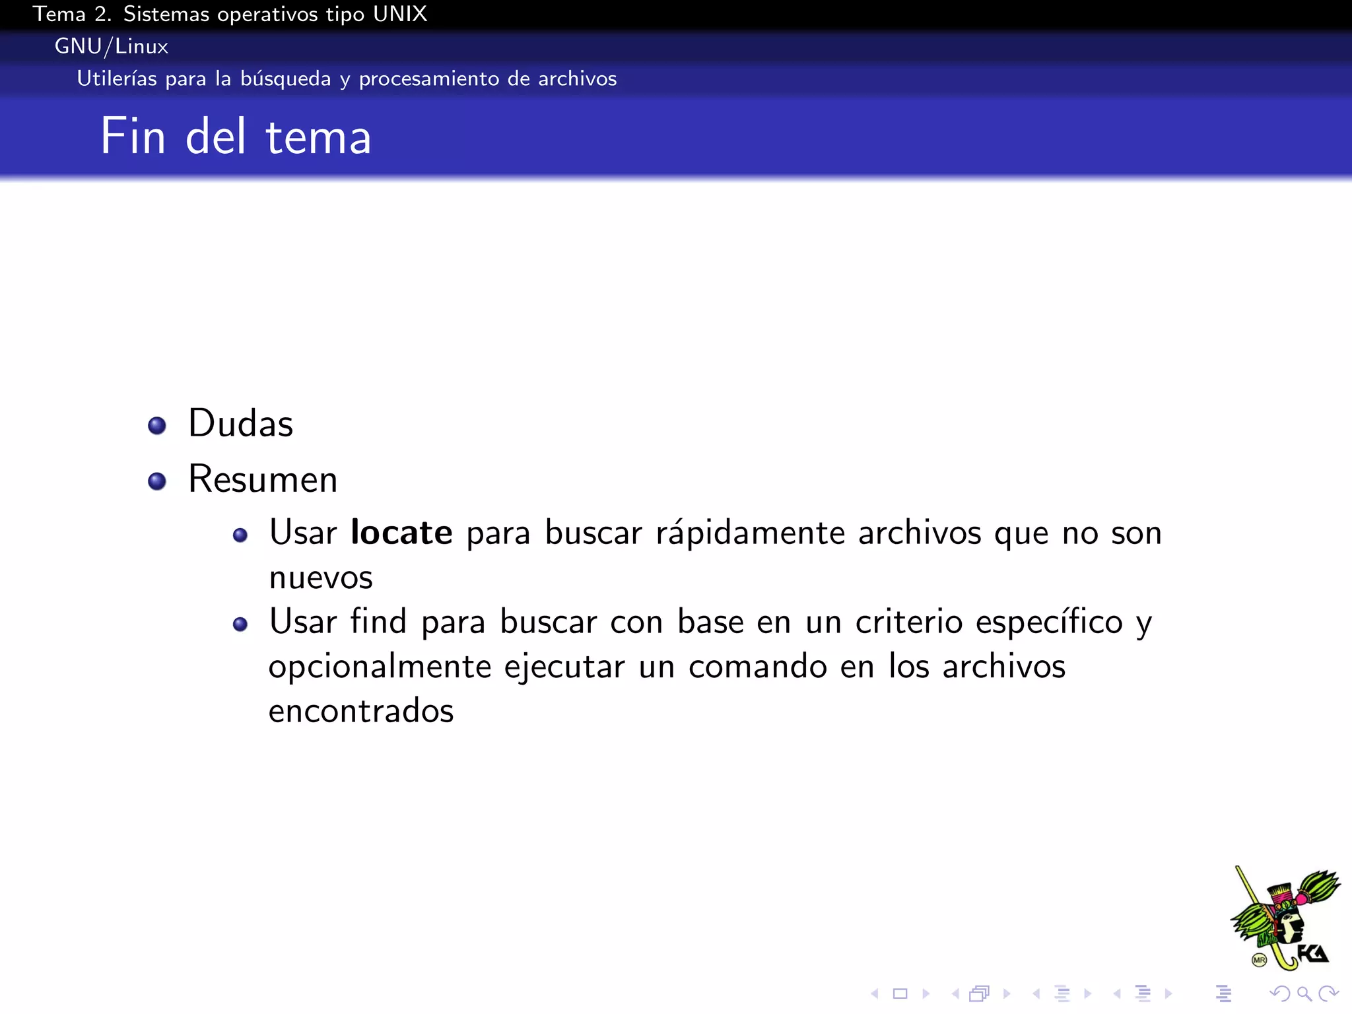
Task: Click the bold word 'locate'
Action: [401, 532]
